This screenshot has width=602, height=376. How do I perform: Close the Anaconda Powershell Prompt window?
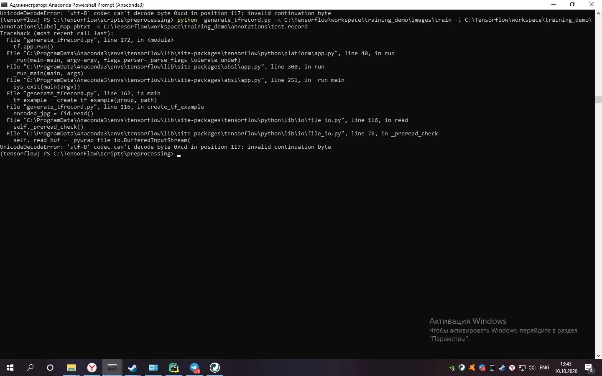592,5
